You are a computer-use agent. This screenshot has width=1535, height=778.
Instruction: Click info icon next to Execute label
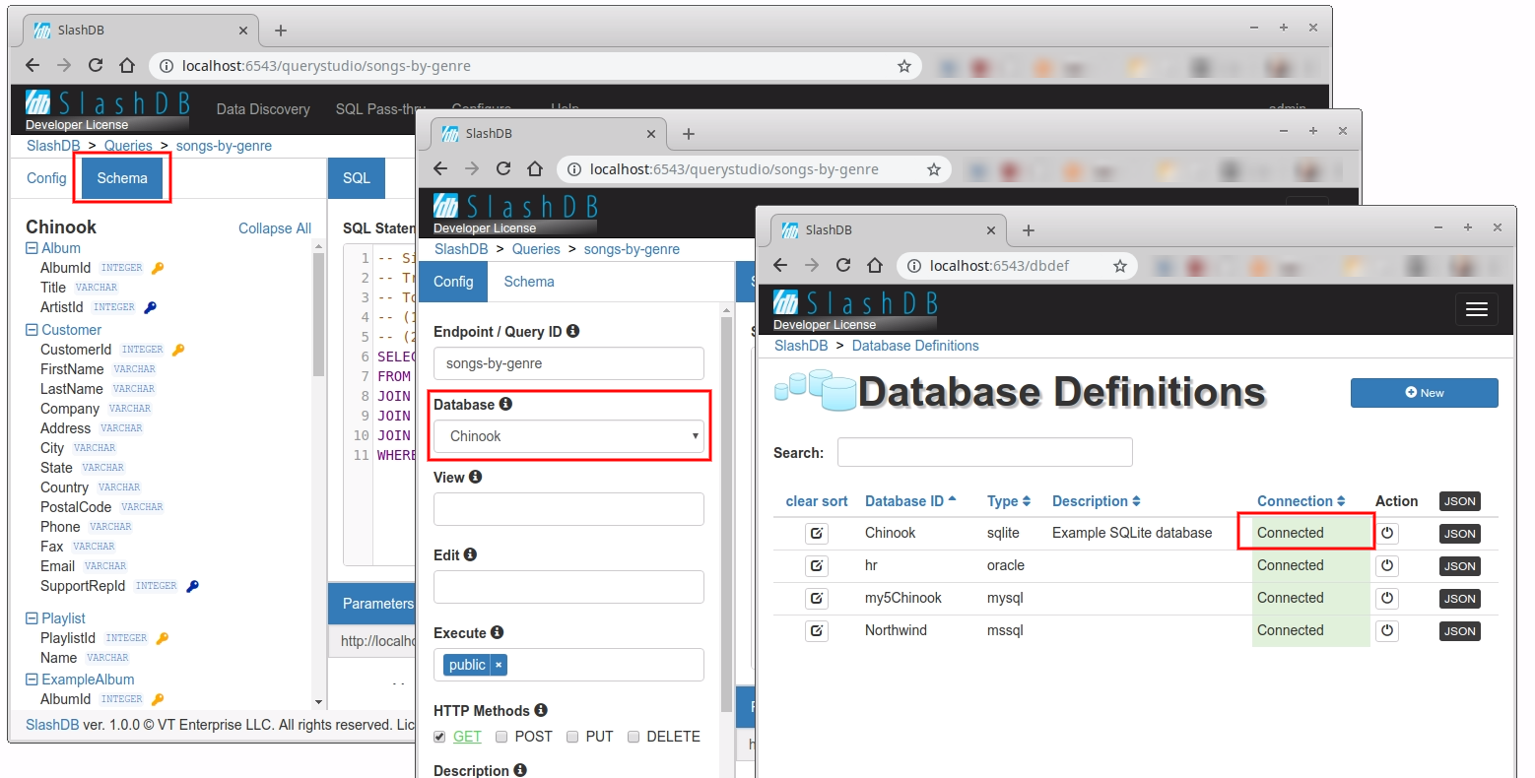497,632
